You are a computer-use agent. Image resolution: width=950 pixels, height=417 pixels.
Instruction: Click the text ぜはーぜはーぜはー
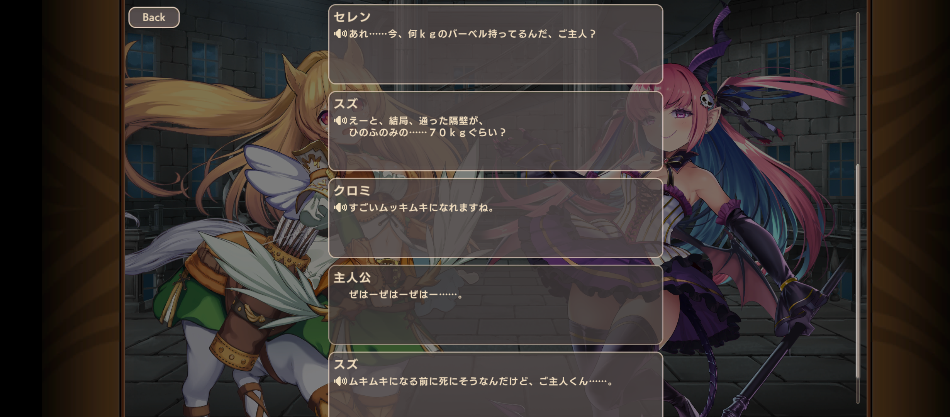405,295
